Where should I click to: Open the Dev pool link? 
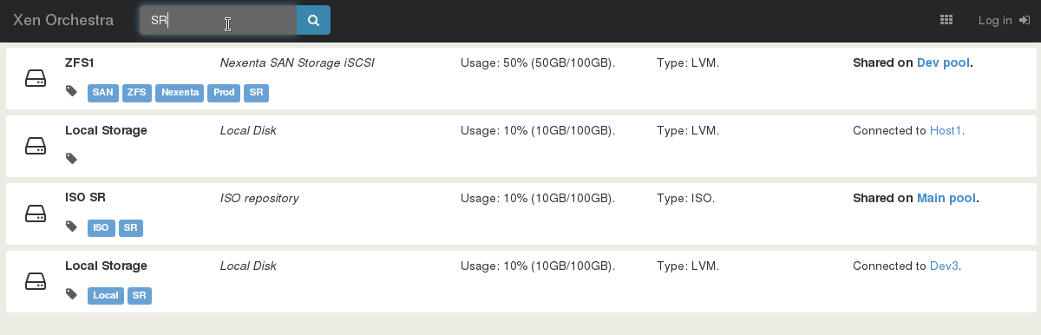click(x=943, y=62)
